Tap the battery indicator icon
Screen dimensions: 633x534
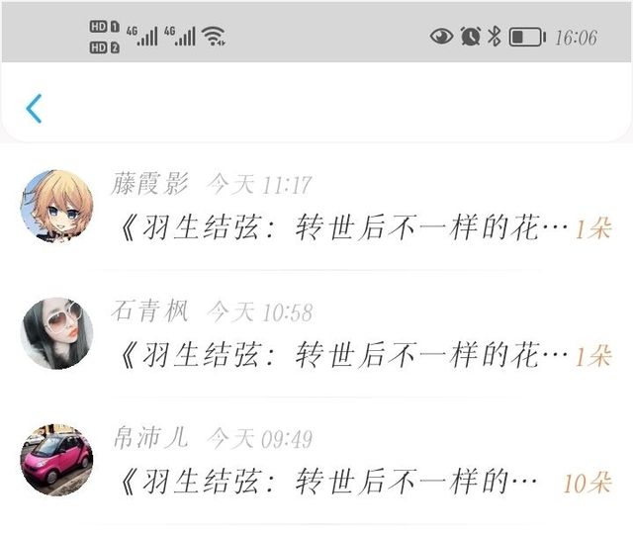(x=527, y=38)
